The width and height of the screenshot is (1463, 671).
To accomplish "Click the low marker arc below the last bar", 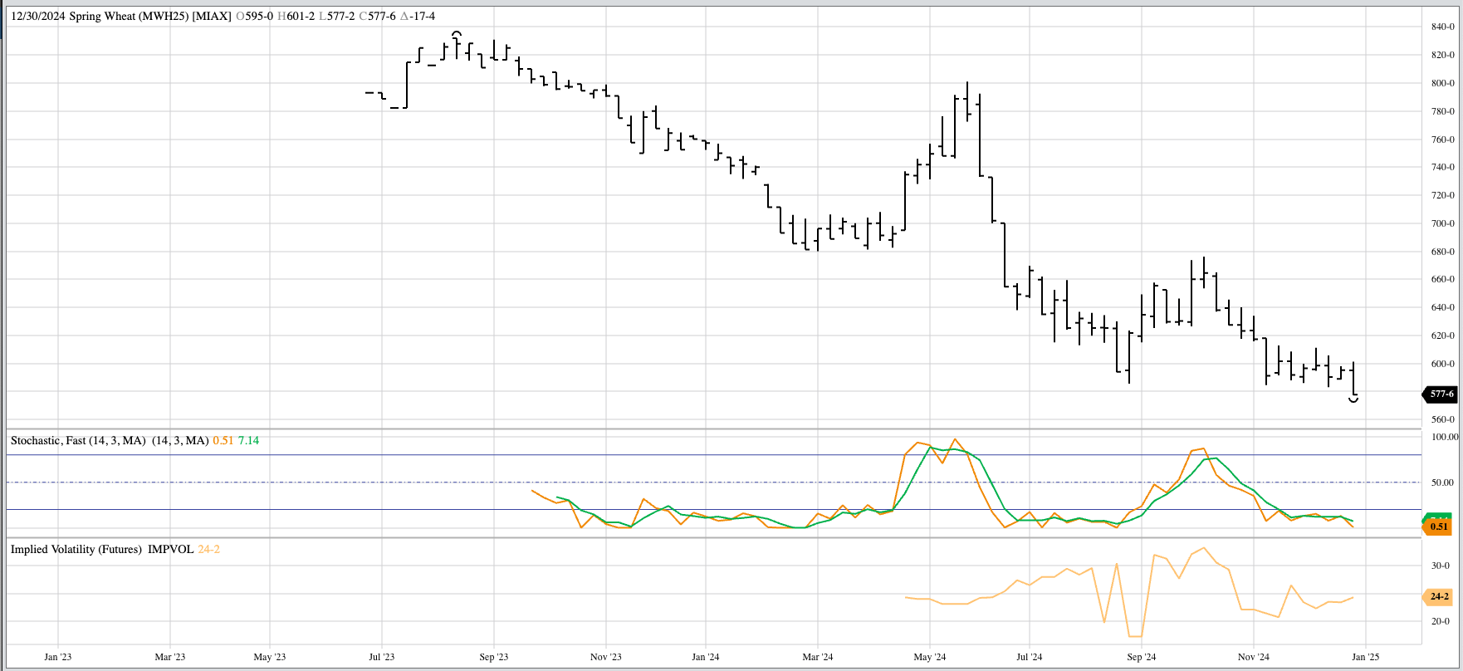I will coord(1353,400).
